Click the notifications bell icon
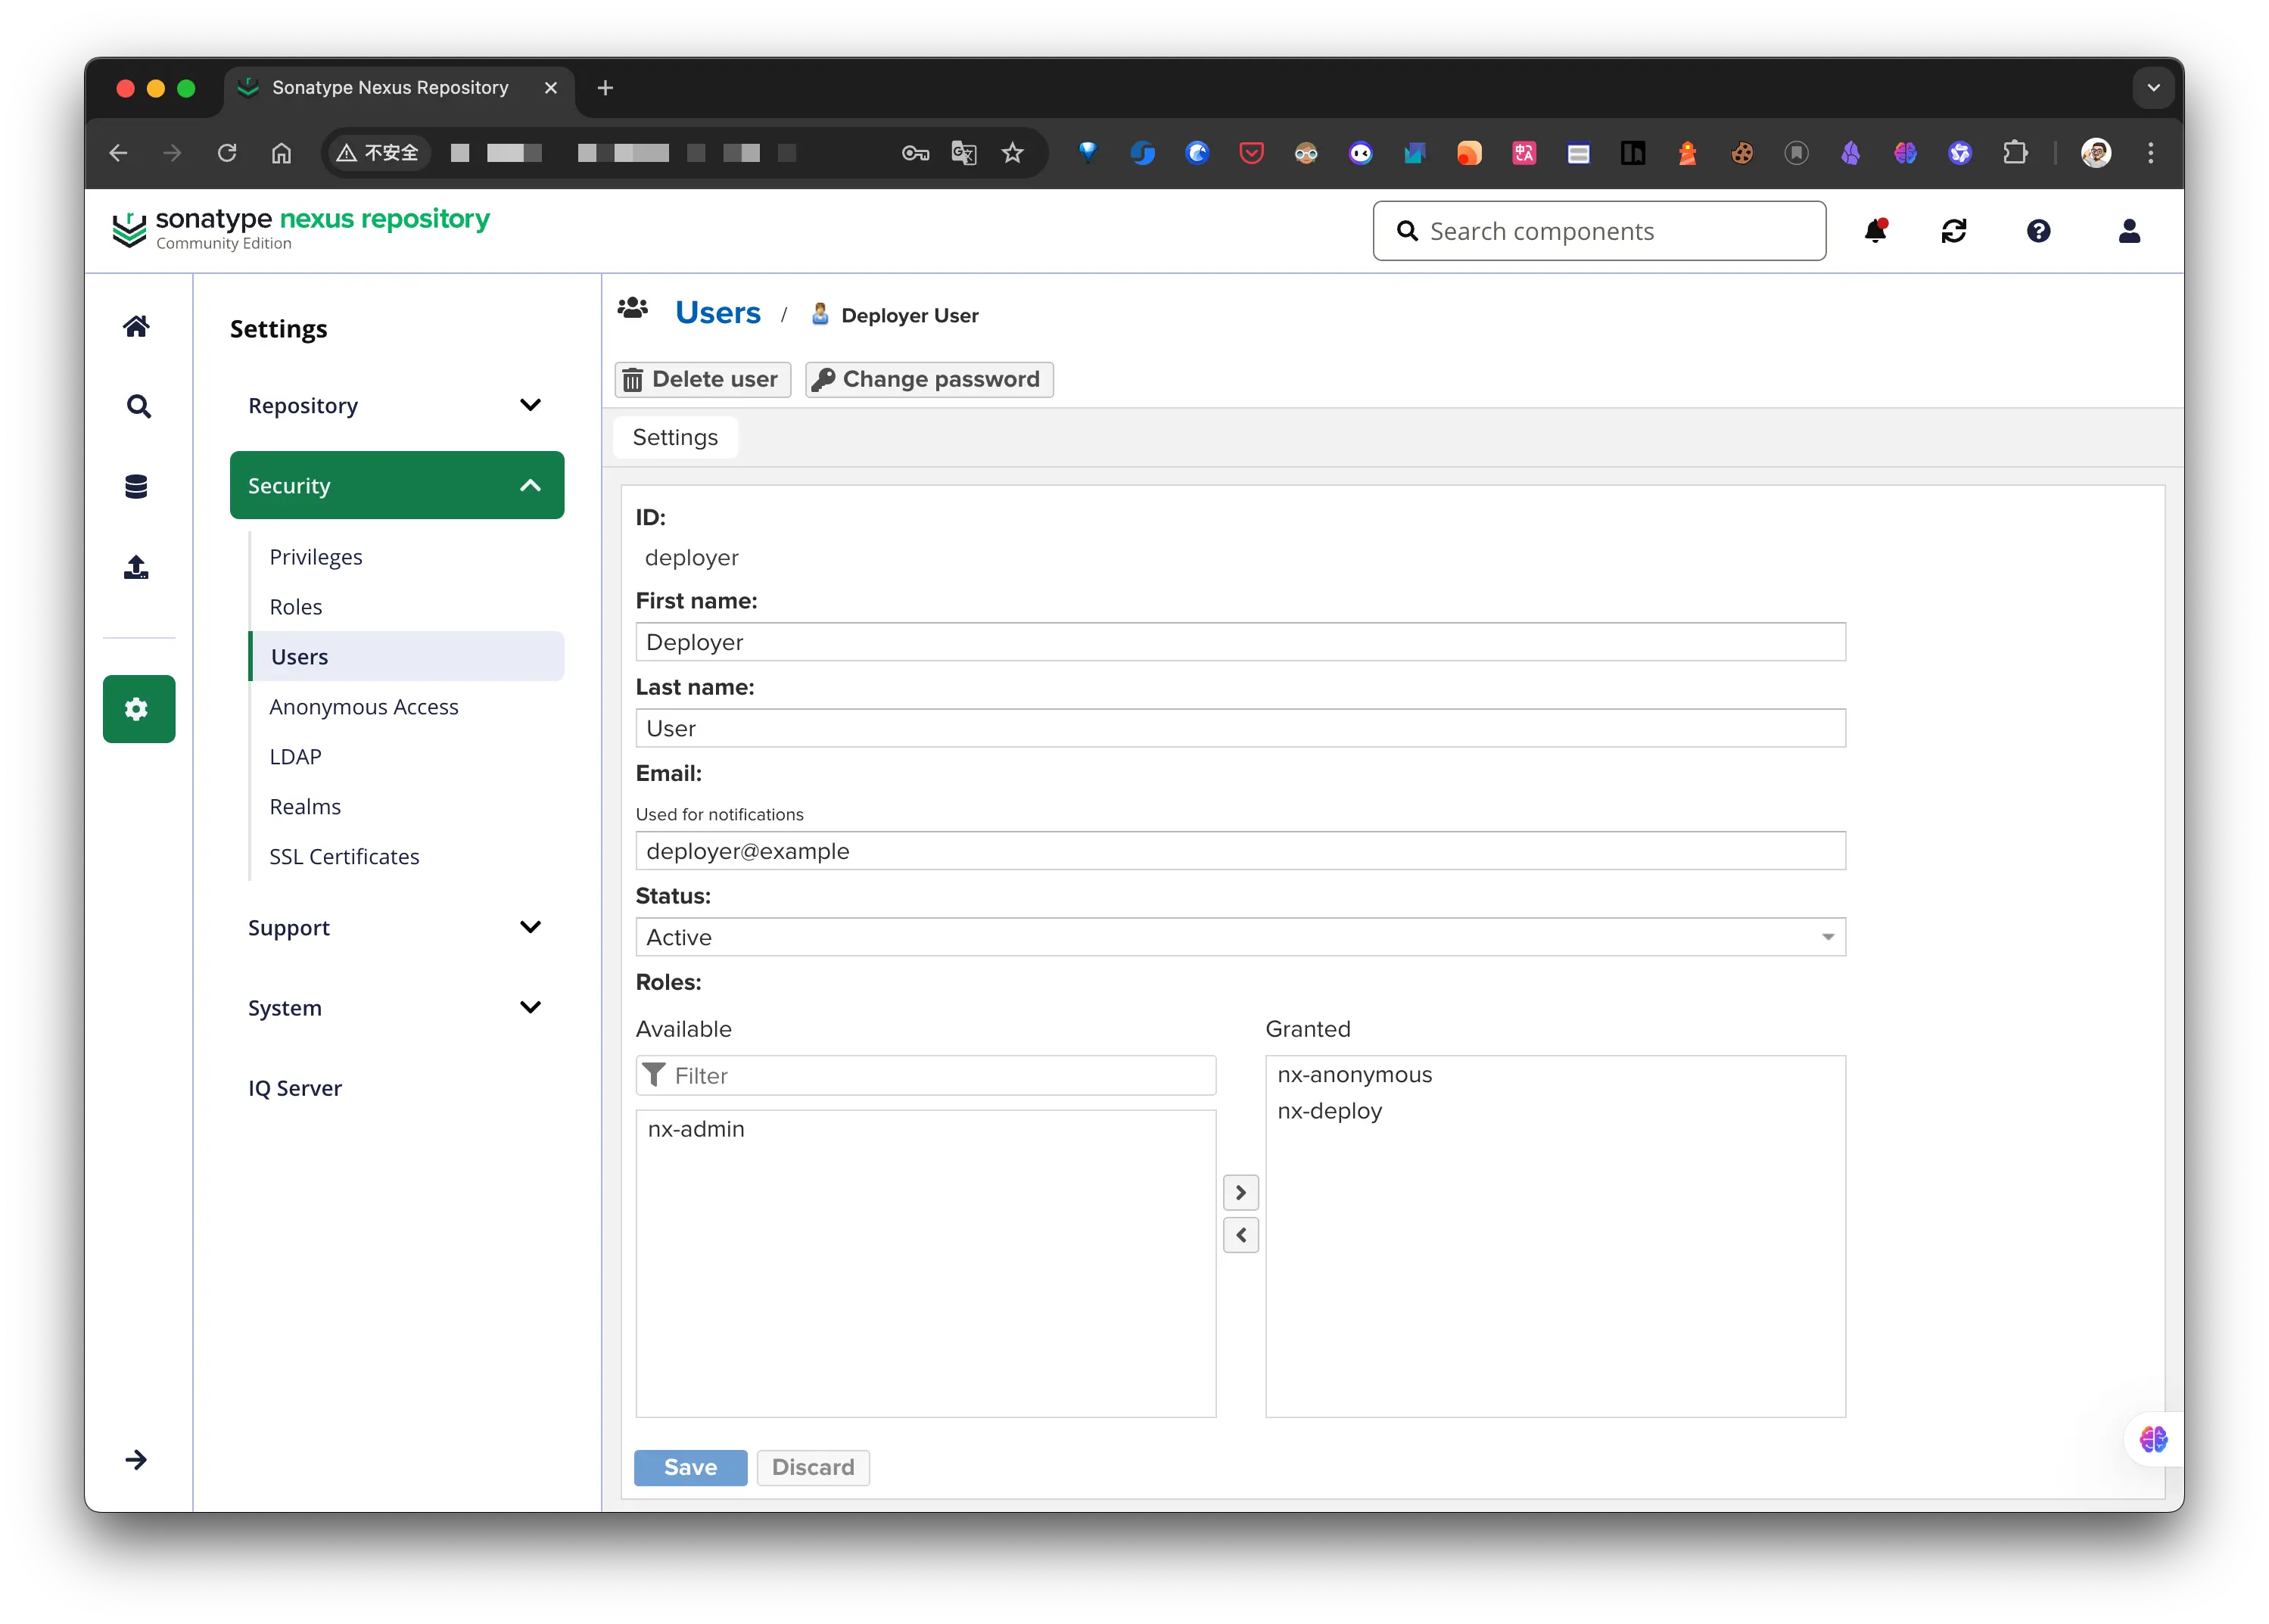This screenshot has height=1624, width=2269. tap(1875, 231)
